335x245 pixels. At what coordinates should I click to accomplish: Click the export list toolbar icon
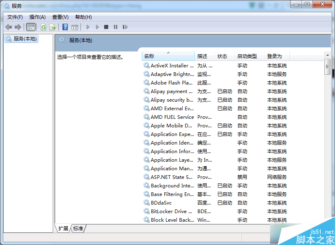click(x=53, y=27)
